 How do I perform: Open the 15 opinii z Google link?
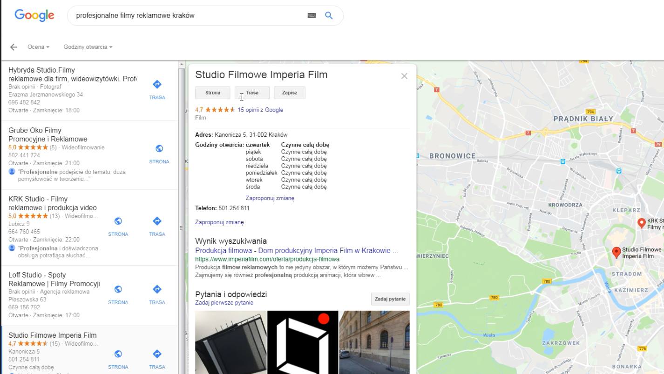tap(260, 110)
